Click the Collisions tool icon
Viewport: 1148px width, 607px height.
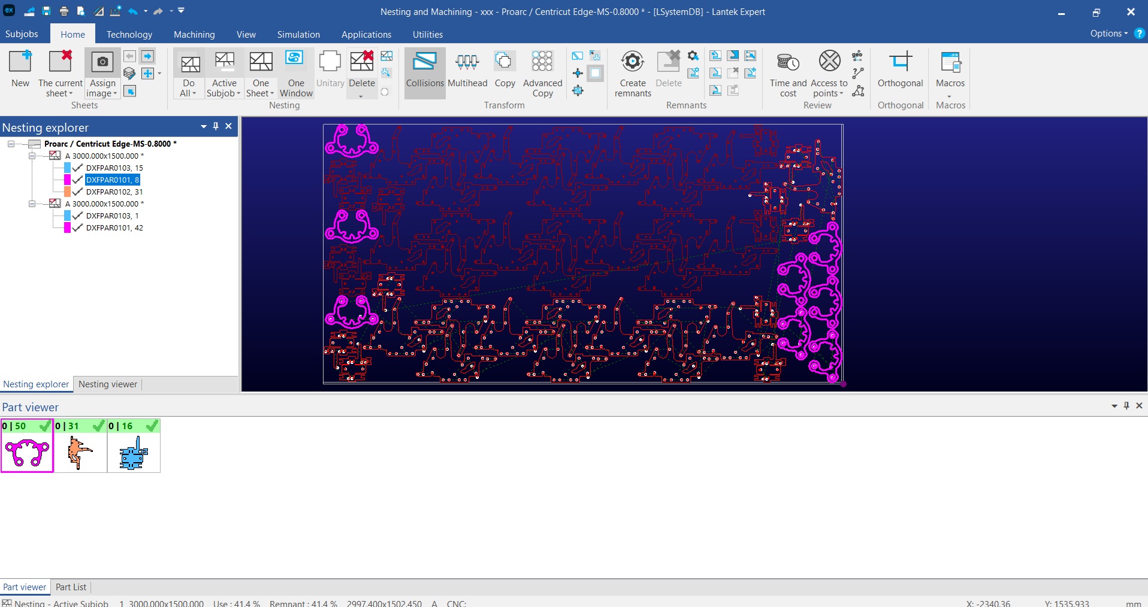[x=424, y=62]
